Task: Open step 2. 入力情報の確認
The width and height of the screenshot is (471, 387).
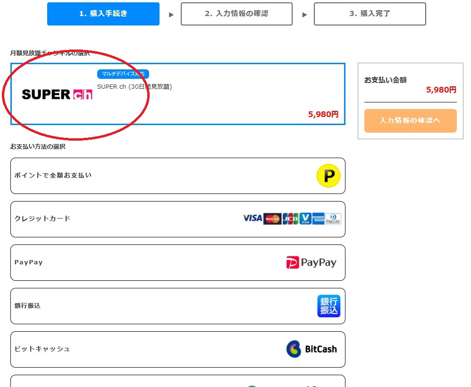Action: [x=236, y=14]
